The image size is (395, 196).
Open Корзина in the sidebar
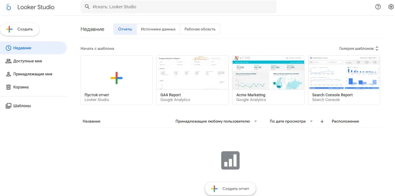[x=33, y=87]
